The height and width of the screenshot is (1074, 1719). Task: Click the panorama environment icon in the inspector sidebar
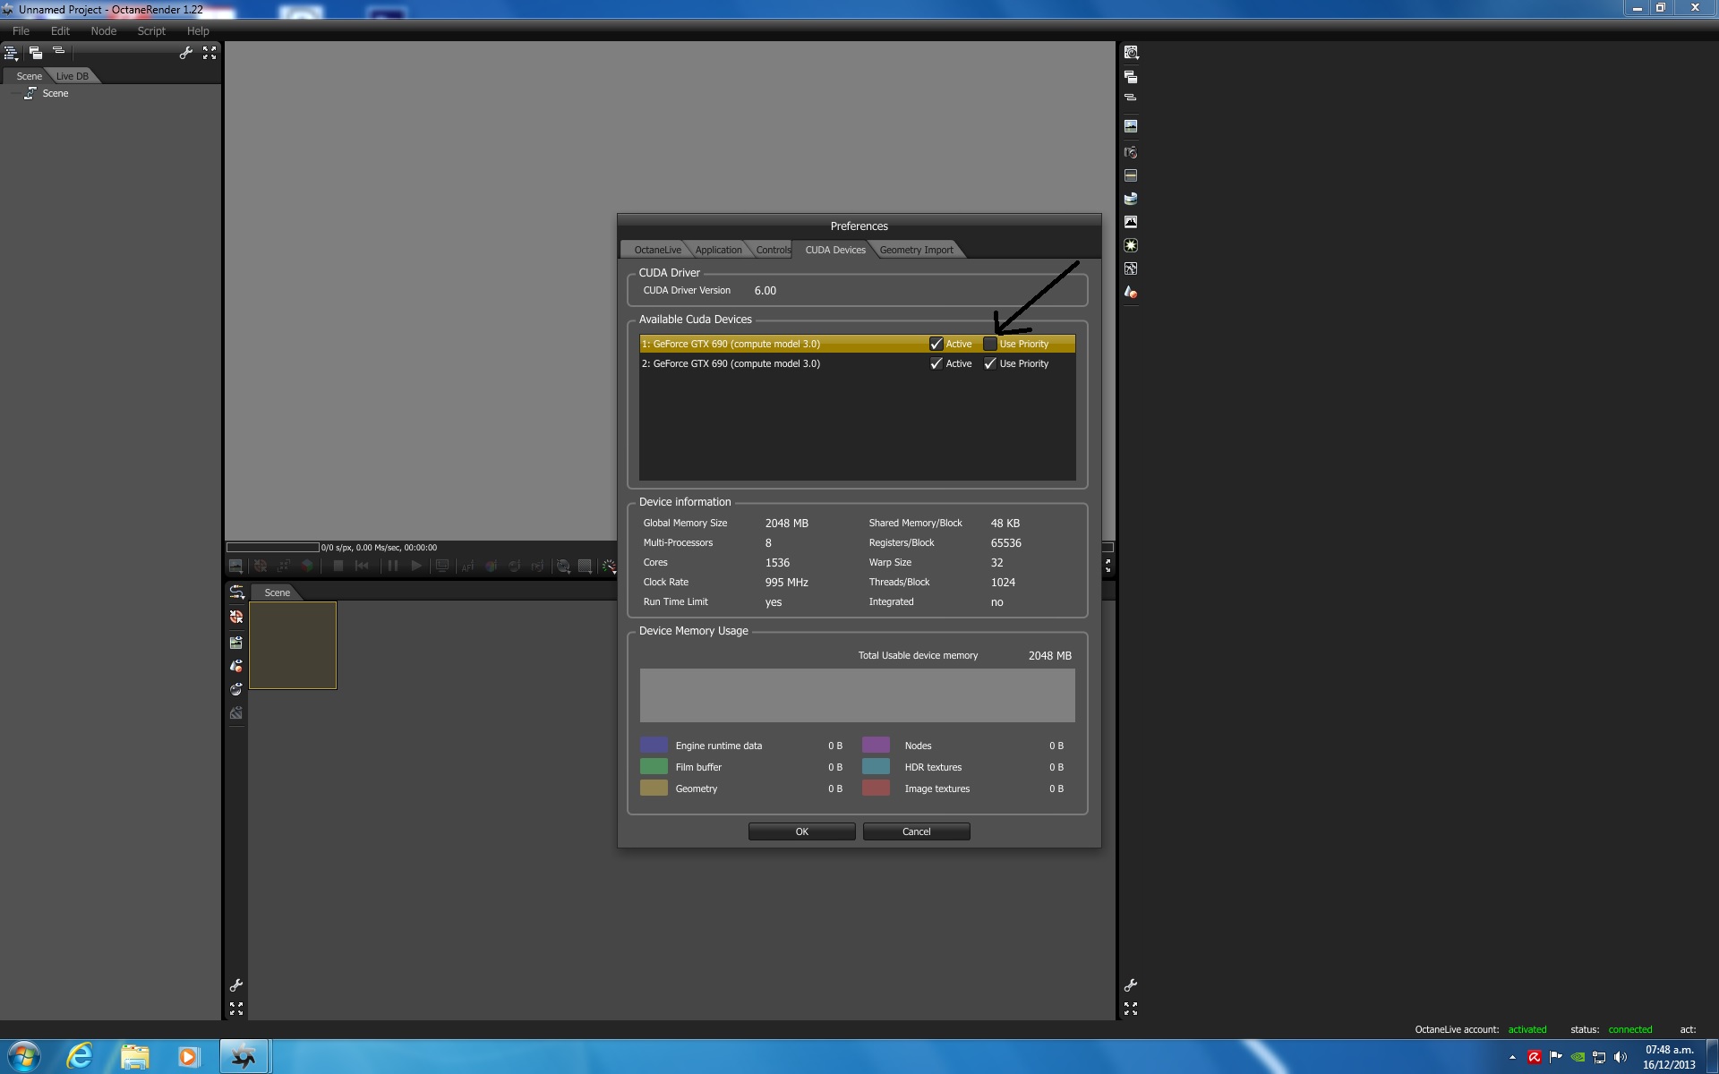(x=1131, y=199)
